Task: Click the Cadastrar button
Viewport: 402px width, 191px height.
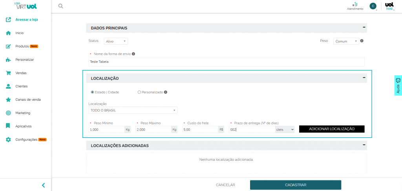Action: point(295,185)
